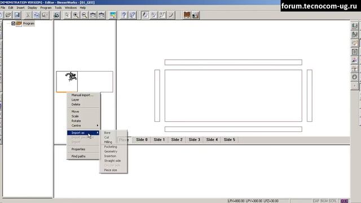Click the Save floppy disk icon
Image resolution: width=361 pixels, height=203 pixels.
[17, 15]
